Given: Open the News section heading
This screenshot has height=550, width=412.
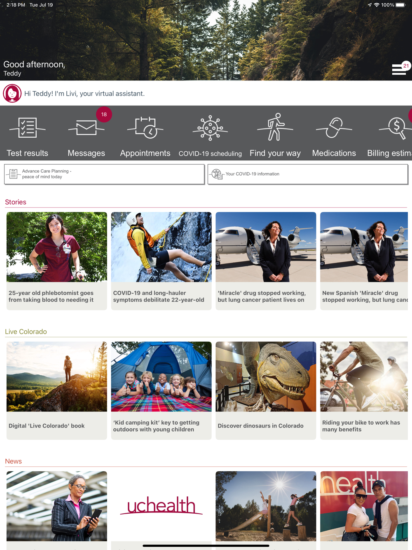Looking at the screenshot, I should click(x=13, y=461).
